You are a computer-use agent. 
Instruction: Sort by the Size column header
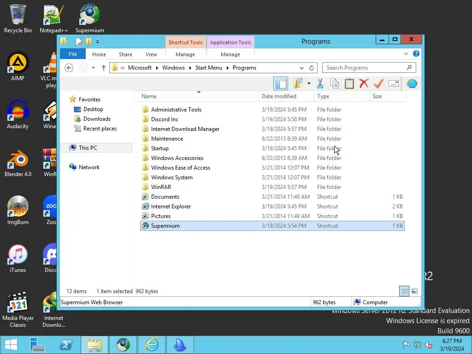coord(388,96)
